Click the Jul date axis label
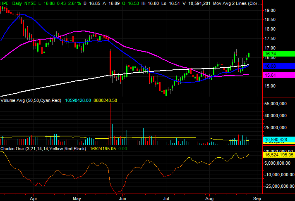Image resolution: width=295 pixels, height=201 pixels. tap(166, 199)
